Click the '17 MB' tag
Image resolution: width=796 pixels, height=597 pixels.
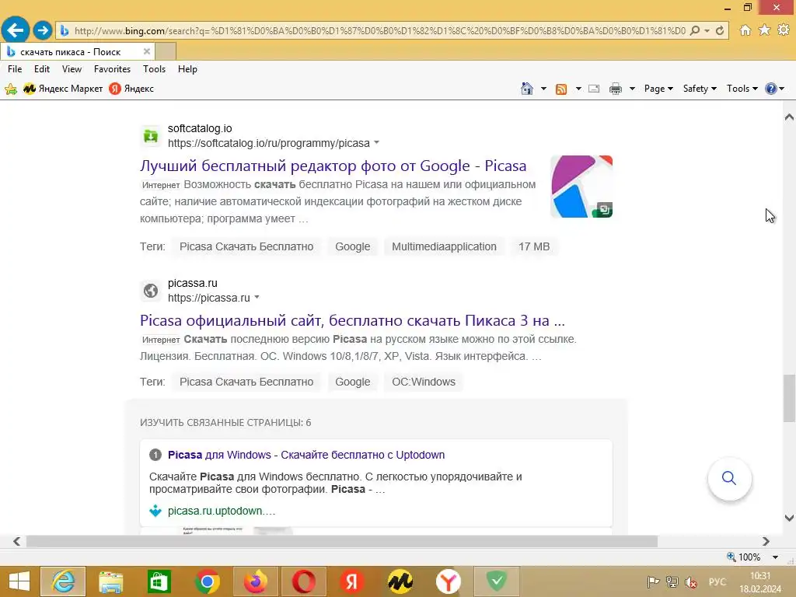[x=534, y=246]
